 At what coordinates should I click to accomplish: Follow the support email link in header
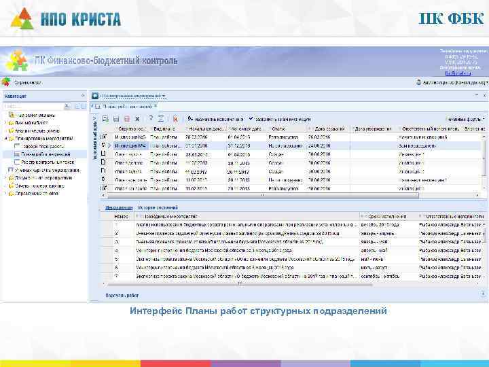(458, 73)
